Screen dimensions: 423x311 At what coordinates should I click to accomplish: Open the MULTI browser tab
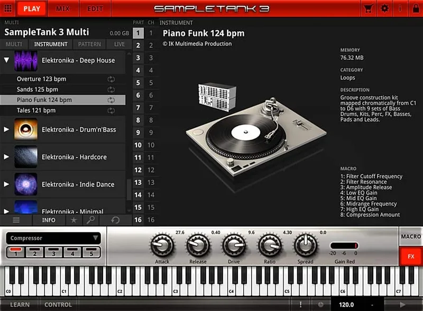coord(14,45)
